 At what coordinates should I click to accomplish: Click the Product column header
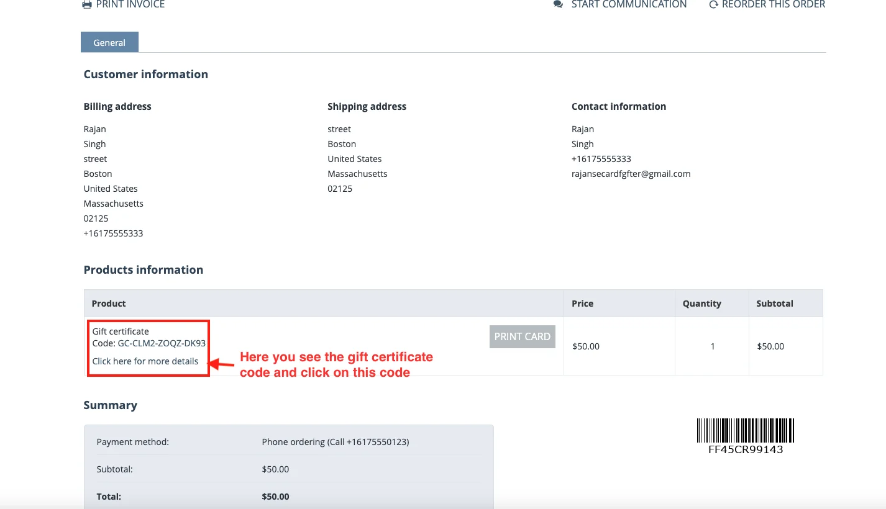(109, 304)
